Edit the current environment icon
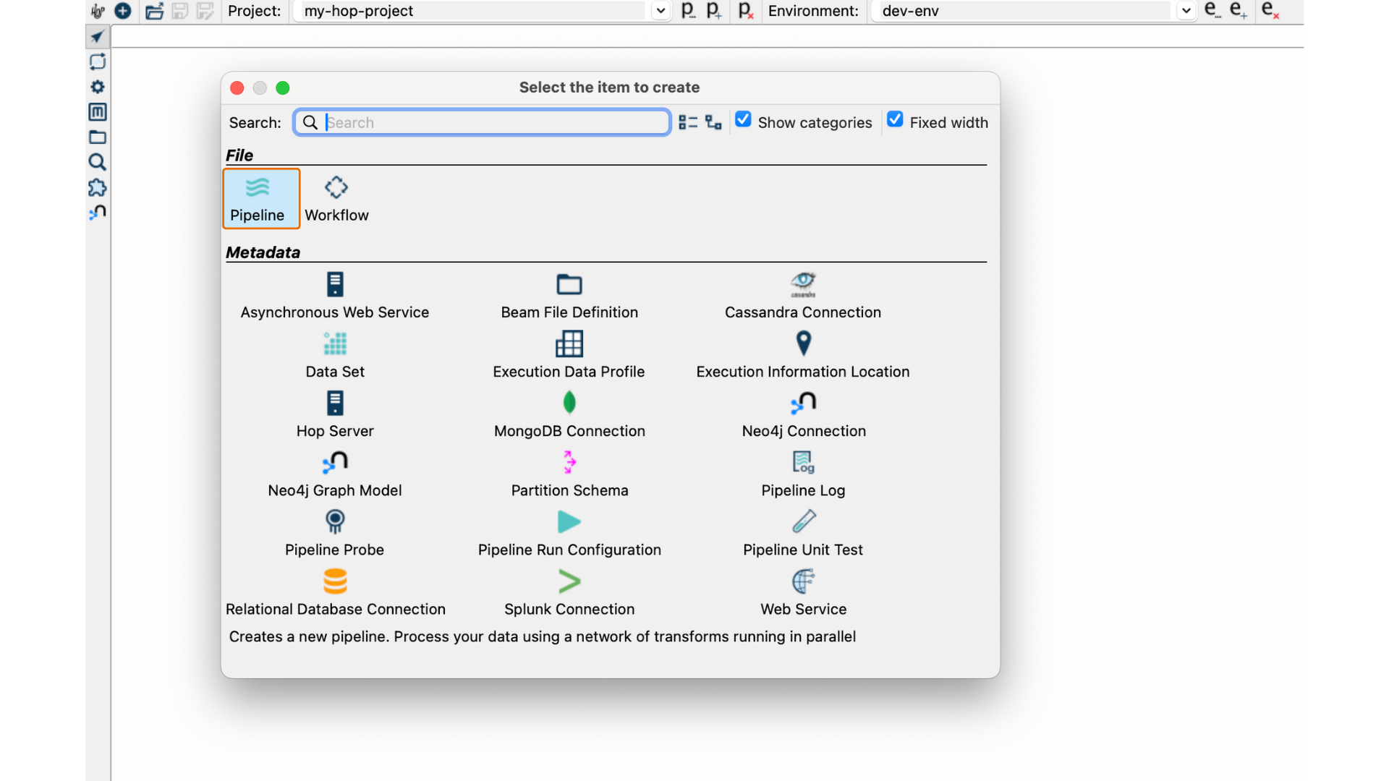Screen dimensions: 1389x781 [1212, 10]
